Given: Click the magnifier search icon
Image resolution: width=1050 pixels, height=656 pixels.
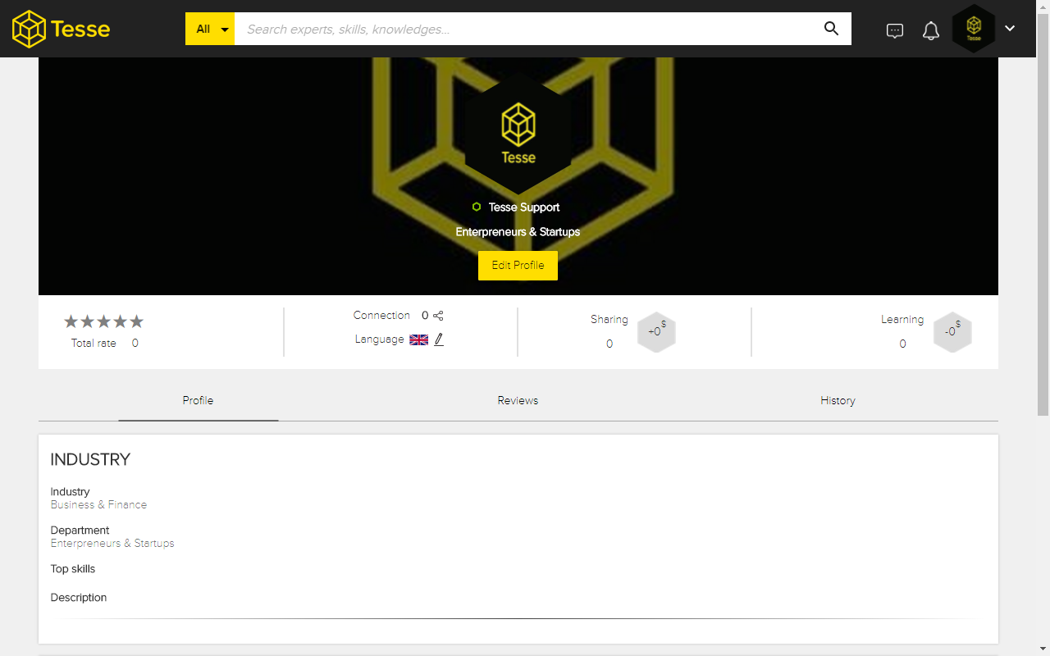Looking at the screenshot, I should [x=831, y=29].
